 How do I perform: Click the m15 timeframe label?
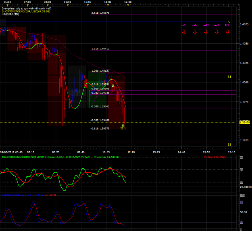pyautogui.click(x=206, y=25)
